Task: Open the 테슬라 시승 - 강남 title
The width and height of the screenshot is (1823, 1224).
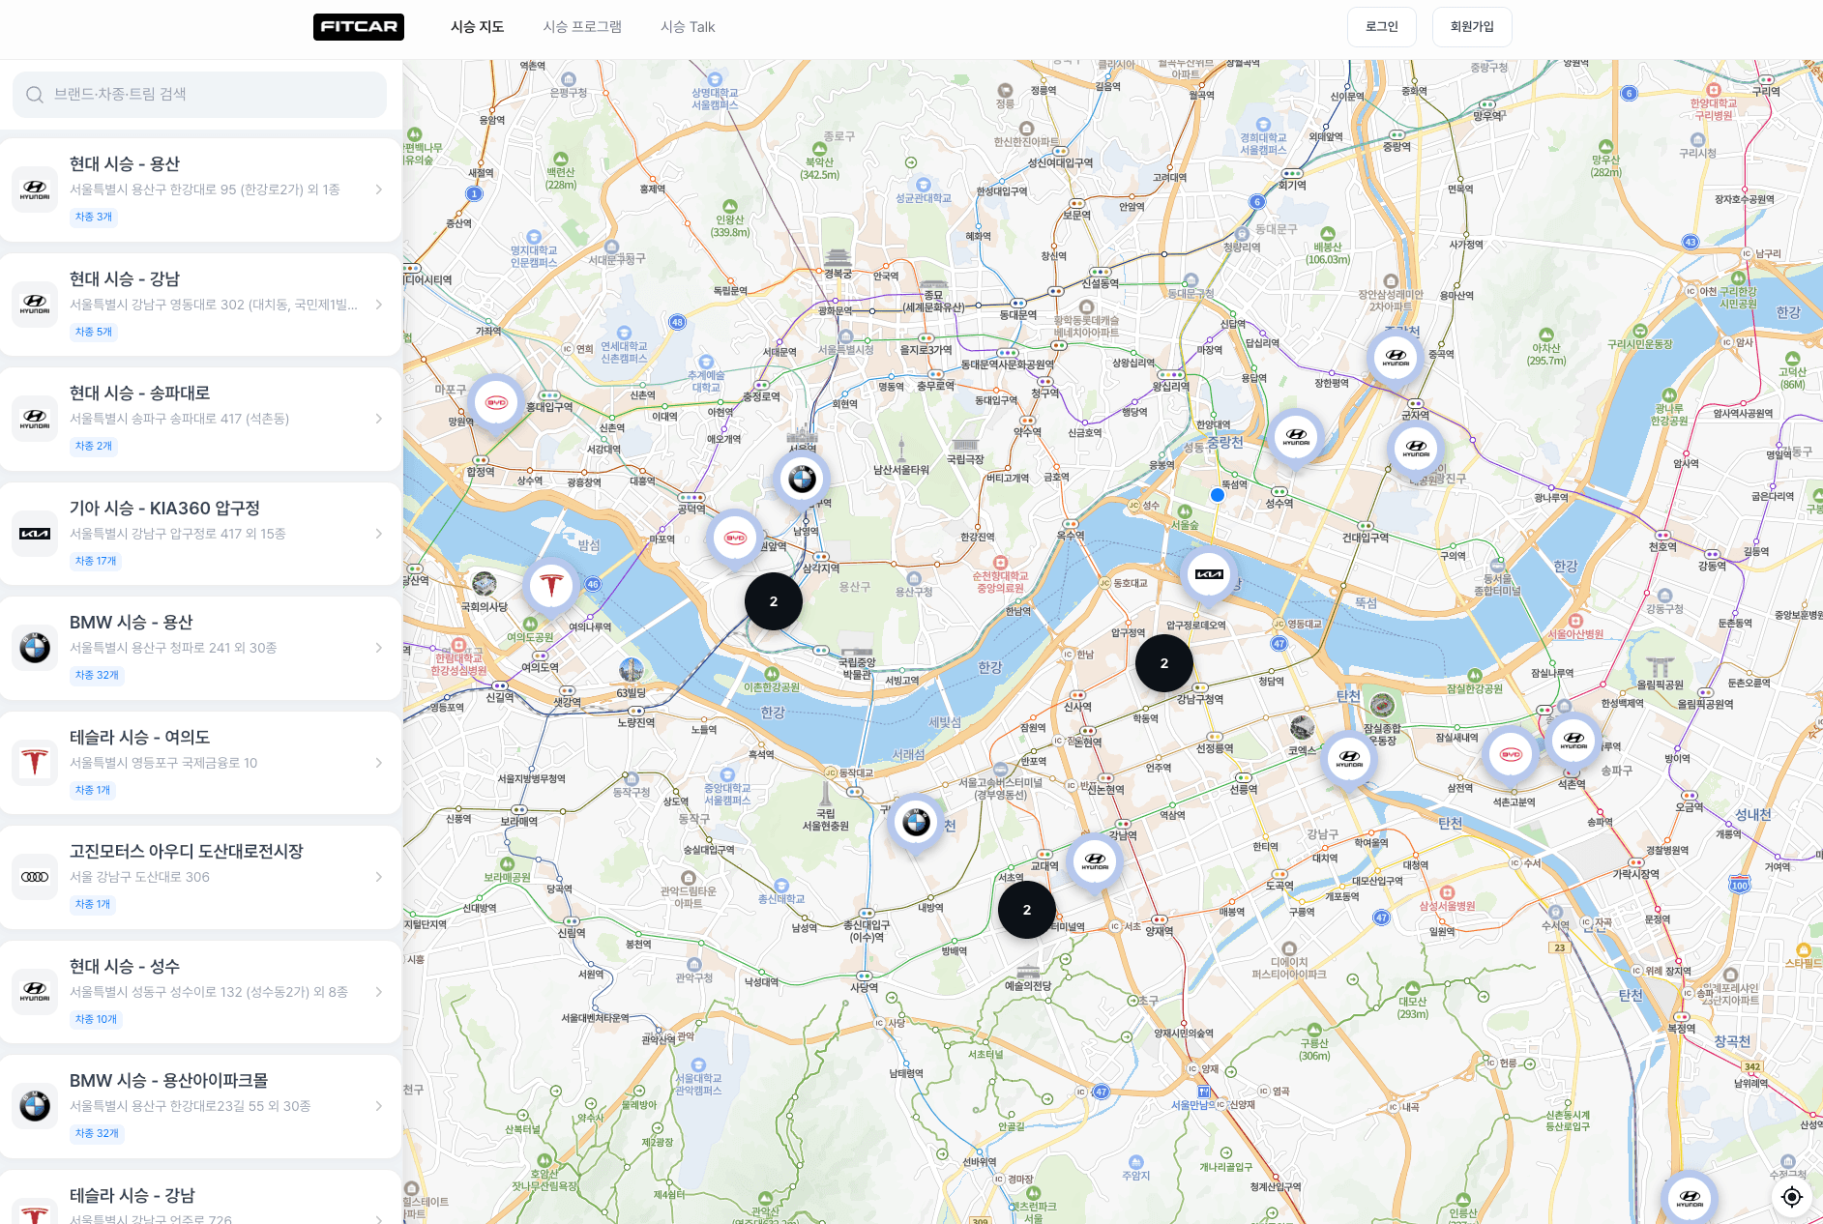Action: [x=132, y=1196]
